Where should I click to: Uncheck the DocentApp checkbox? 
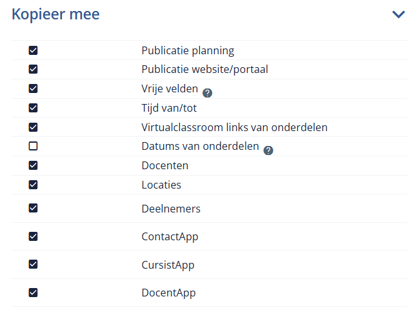coord(33,293)
